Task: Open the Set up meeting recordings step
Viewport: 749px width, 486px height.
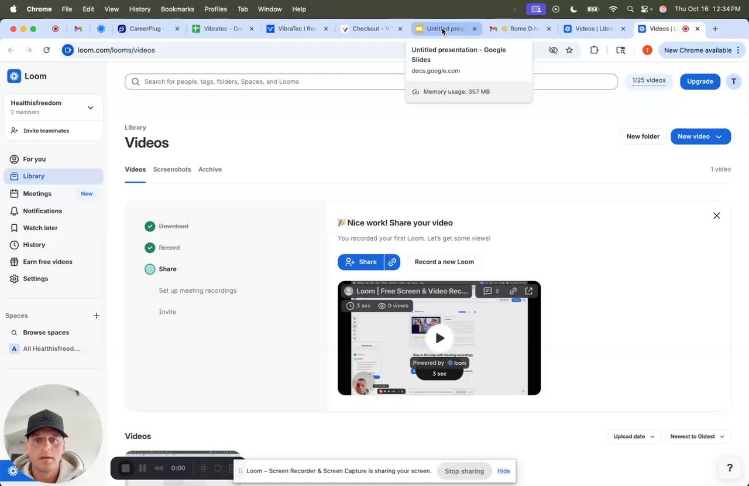Action: click(x=198, y=291)
